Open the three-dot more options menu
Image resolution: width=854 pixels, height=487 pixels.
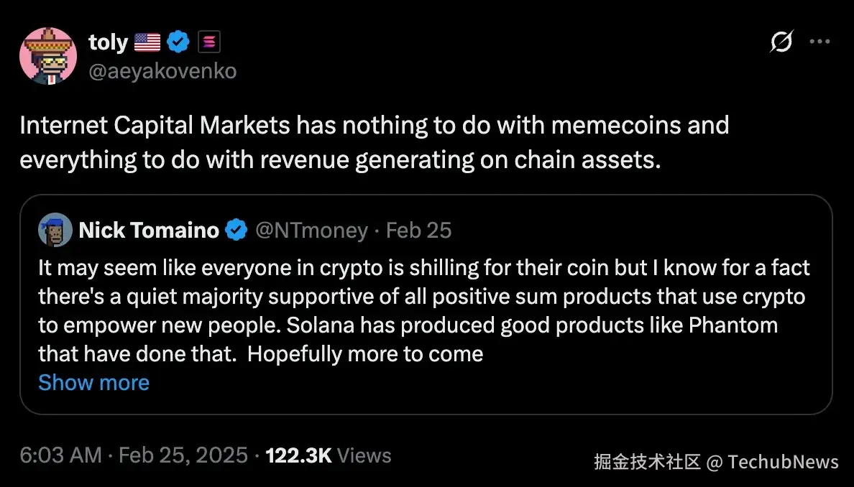click(x=819, y=42)
